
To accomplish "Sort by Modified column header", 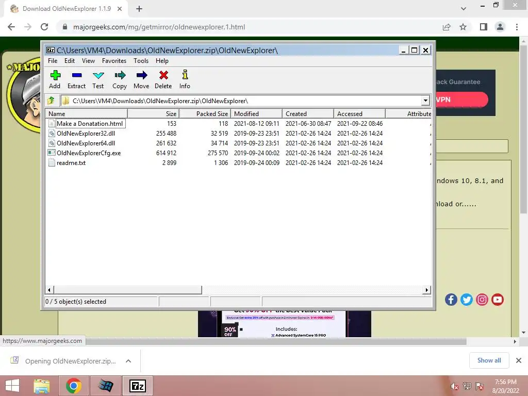I will click(257, 114).
